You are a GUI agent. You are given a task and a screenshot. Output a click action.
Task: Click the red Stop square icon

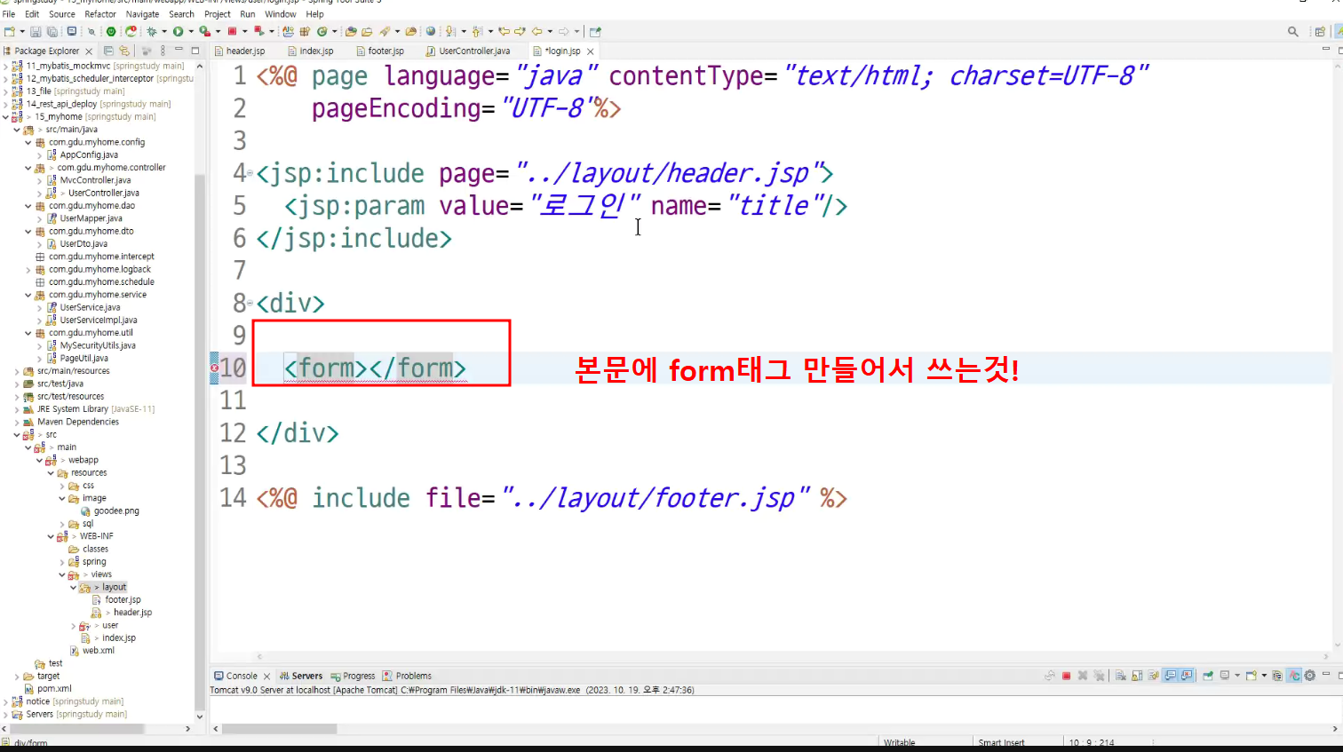click(x=232, y=32)
